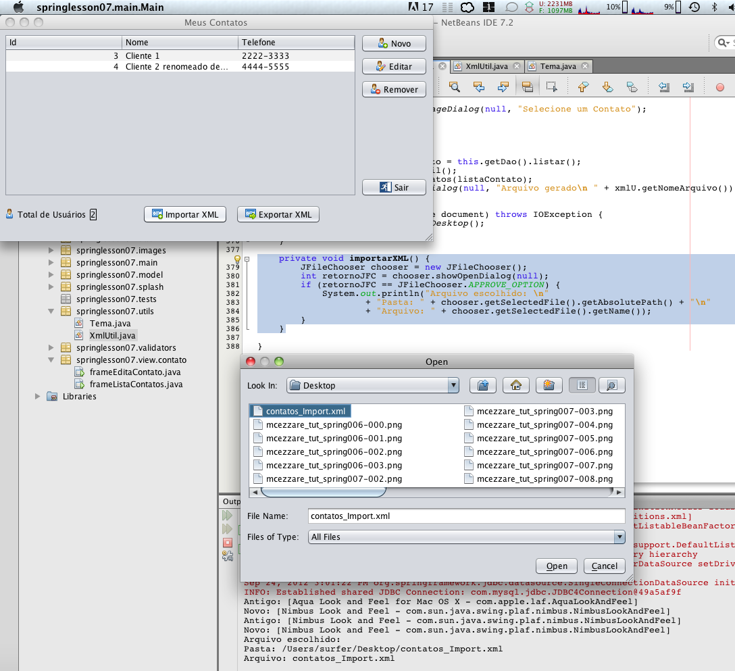
Task: Click Sair button in Meus Contatos
Action: (395, 188)
